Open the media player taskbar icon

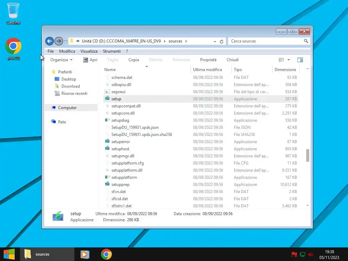point(85,254)
